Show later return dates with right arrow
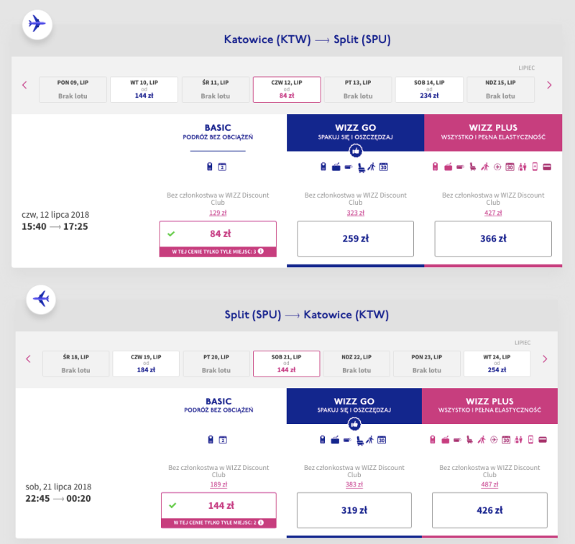 (545, 359)
